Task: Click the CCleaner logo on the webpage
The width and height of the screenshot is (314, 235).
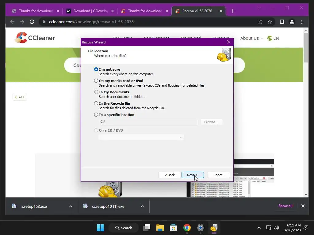Action: pos(35,38)
